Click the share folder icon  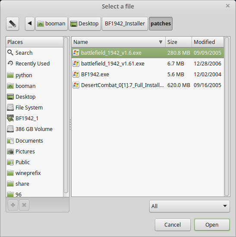10,184
